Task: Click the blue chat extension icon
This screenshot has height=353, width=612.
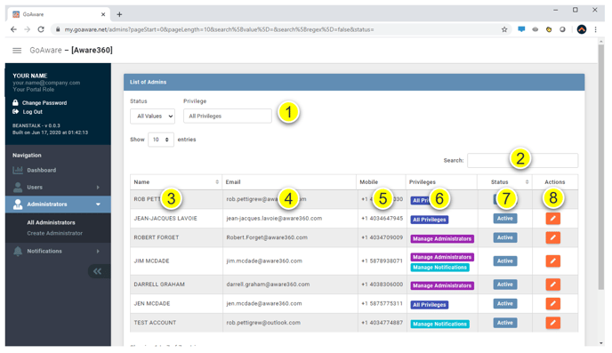Action: point(521,29)
